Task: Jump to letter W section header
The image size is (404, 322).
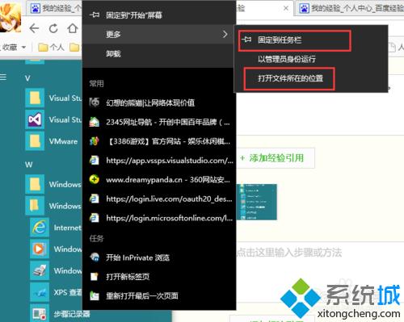Action: click(x=29, y=165)
